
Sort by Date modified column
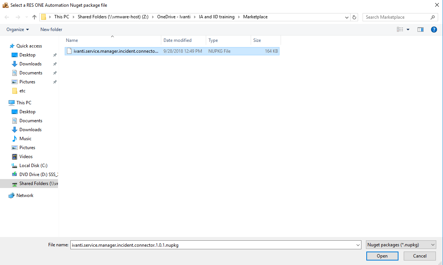[183, 40]
